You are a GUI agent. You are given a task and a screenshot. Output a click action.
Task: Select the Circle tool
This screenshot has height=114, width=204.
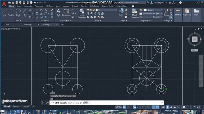(x=18, y=12)
